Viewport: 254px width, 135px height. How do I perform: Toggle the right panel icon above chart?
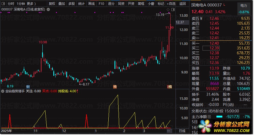pos(173,10)
